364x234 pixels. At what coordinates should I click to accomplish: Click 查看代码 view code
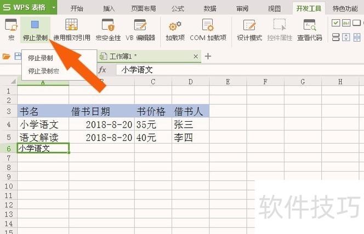pos(310,30)
